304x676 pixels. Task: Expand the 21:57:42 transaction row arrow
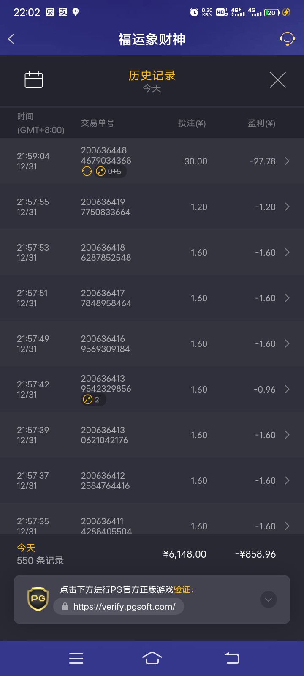click(287, 389)
